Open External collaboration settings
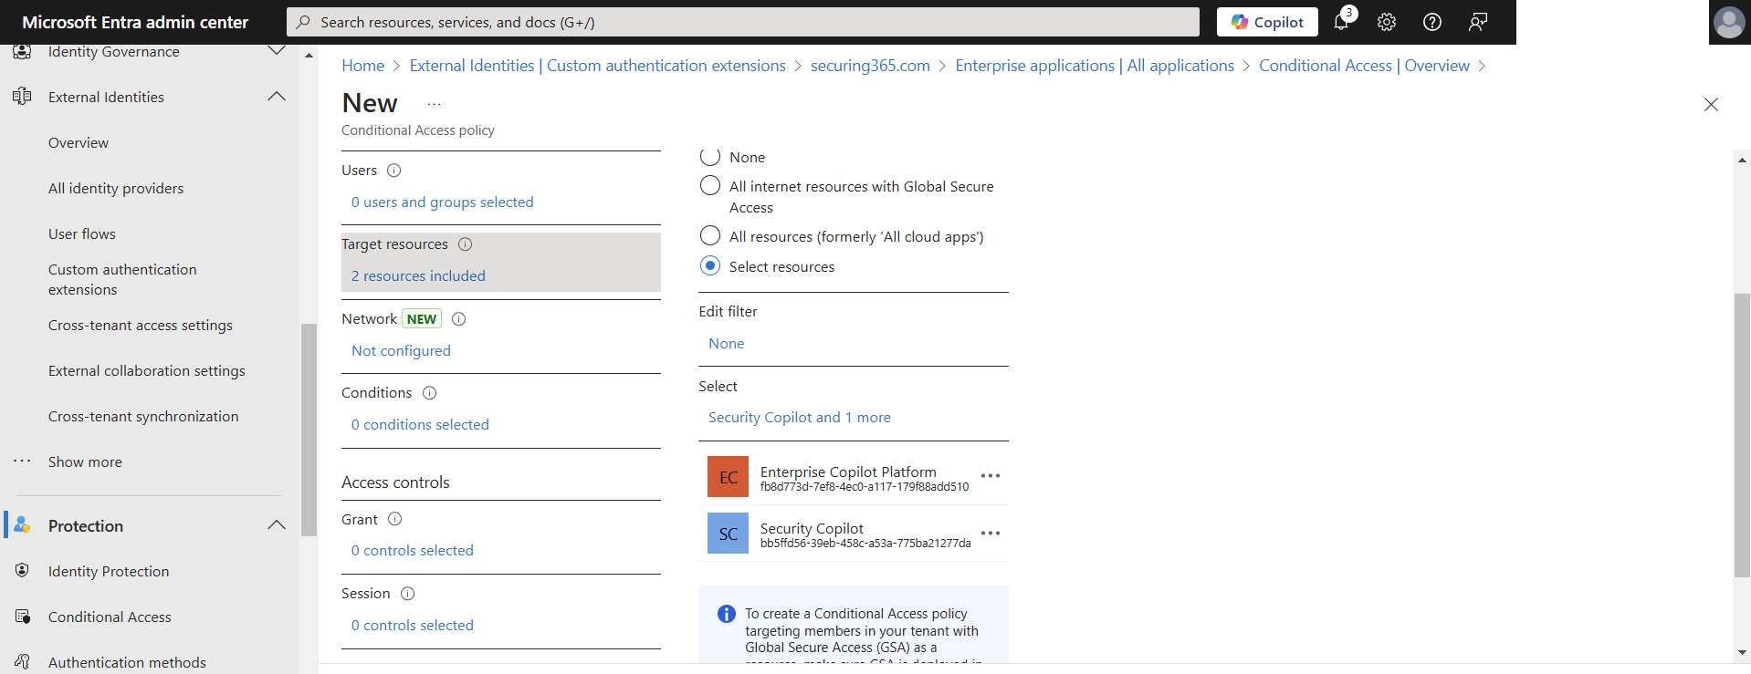Image resolution: width=1751 pixels, height=674 pixels. coord(147,371)
